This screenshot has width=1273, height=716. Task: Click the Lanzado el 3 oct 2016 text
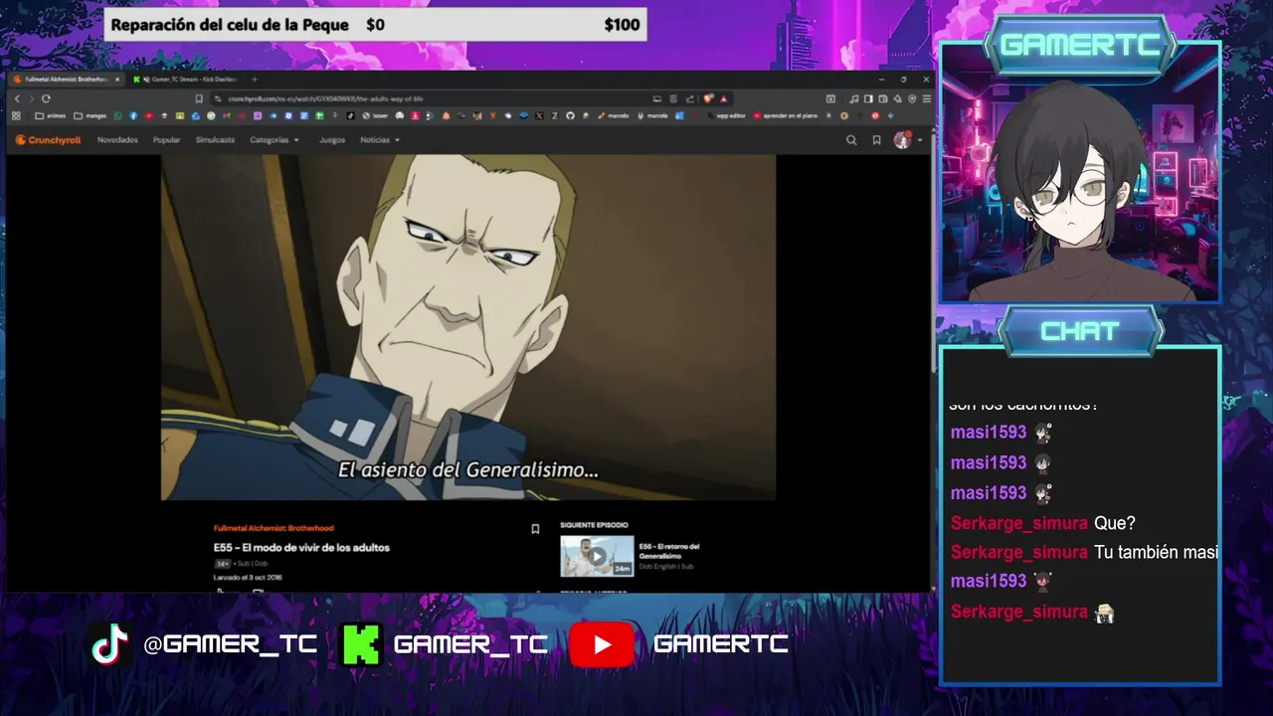[x=248, y=577]
